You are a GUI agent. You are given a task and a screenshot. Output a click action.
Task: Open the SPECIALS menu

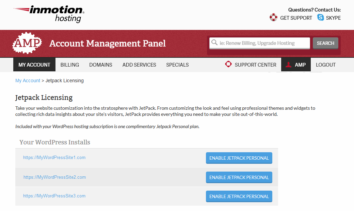coord(177,65)
